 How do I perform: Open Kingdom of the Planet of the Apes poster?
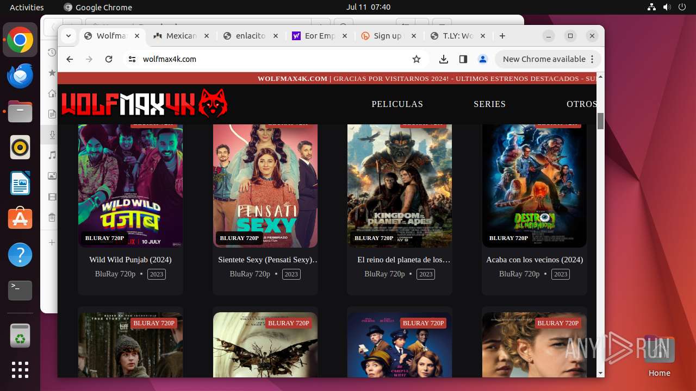point(400,186)
